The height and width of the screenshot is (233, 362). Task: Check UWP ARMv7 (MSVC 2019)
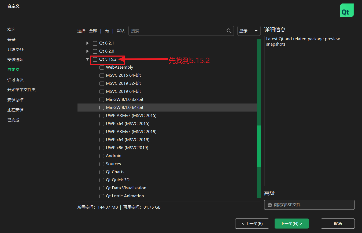coord(102,132)
